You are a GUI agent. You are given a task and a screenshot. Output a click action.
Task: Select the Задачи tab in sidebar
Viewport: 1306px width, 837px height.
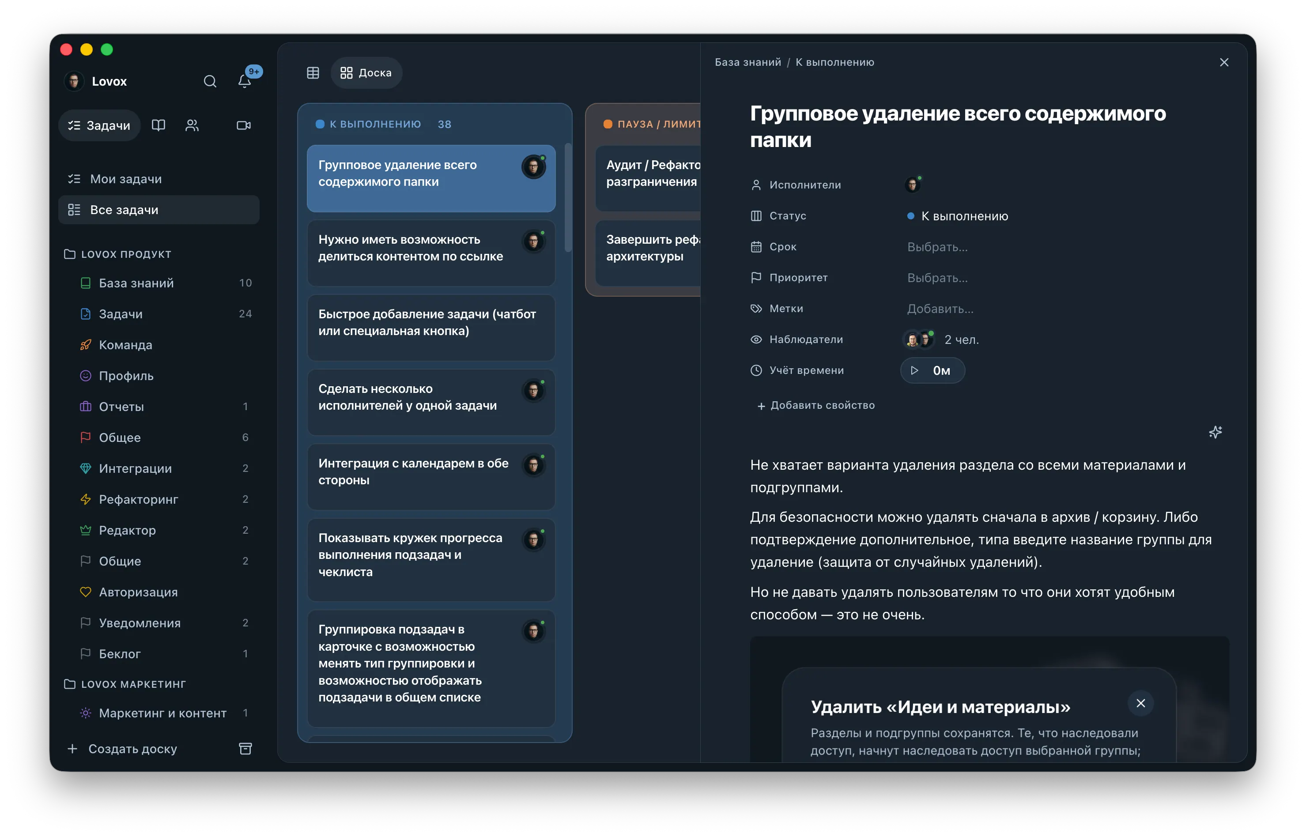click(x=99, y=125)
